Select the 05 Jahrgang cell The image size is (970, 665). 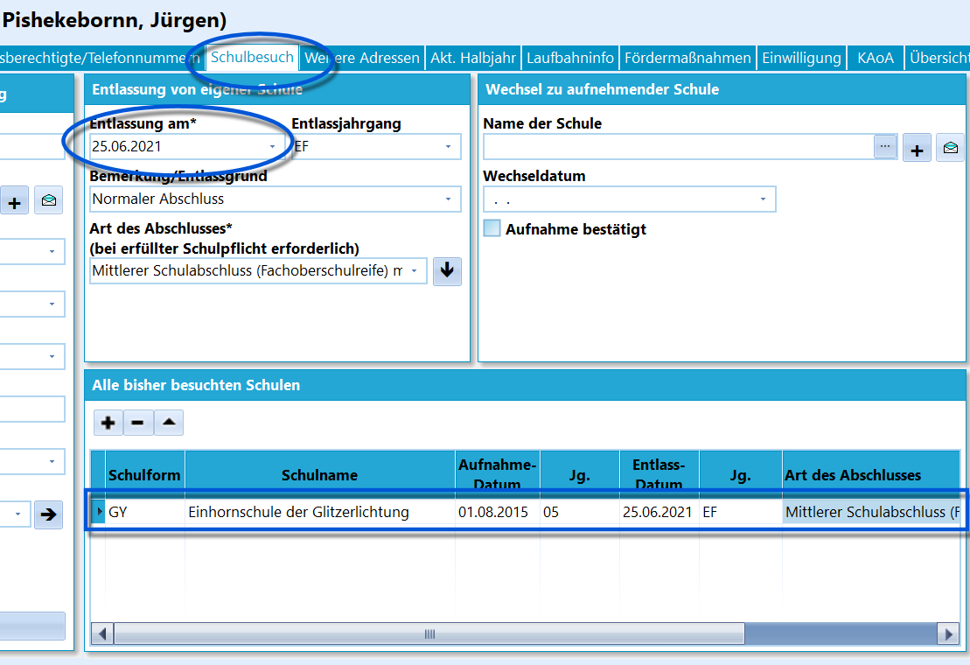coord(580,512)
